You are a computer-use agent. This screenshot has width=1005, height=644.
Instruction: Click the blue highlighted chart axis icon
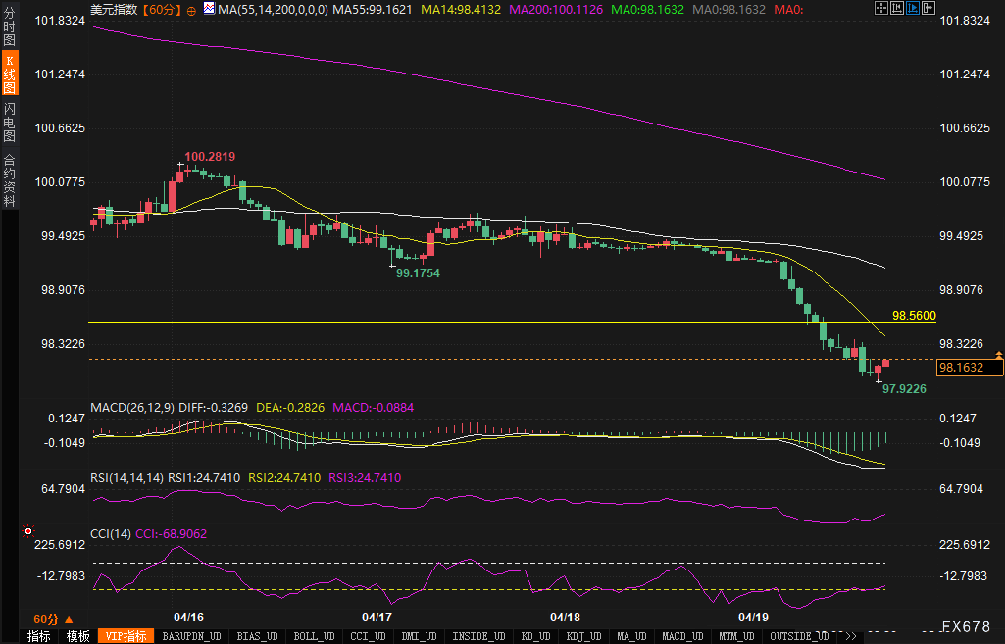click(x=912, y=8)
